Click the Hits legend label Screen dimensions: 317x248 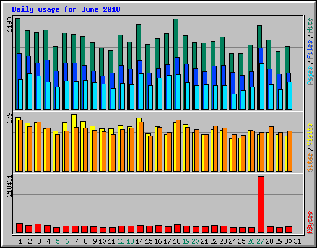[x=310, y=25]
